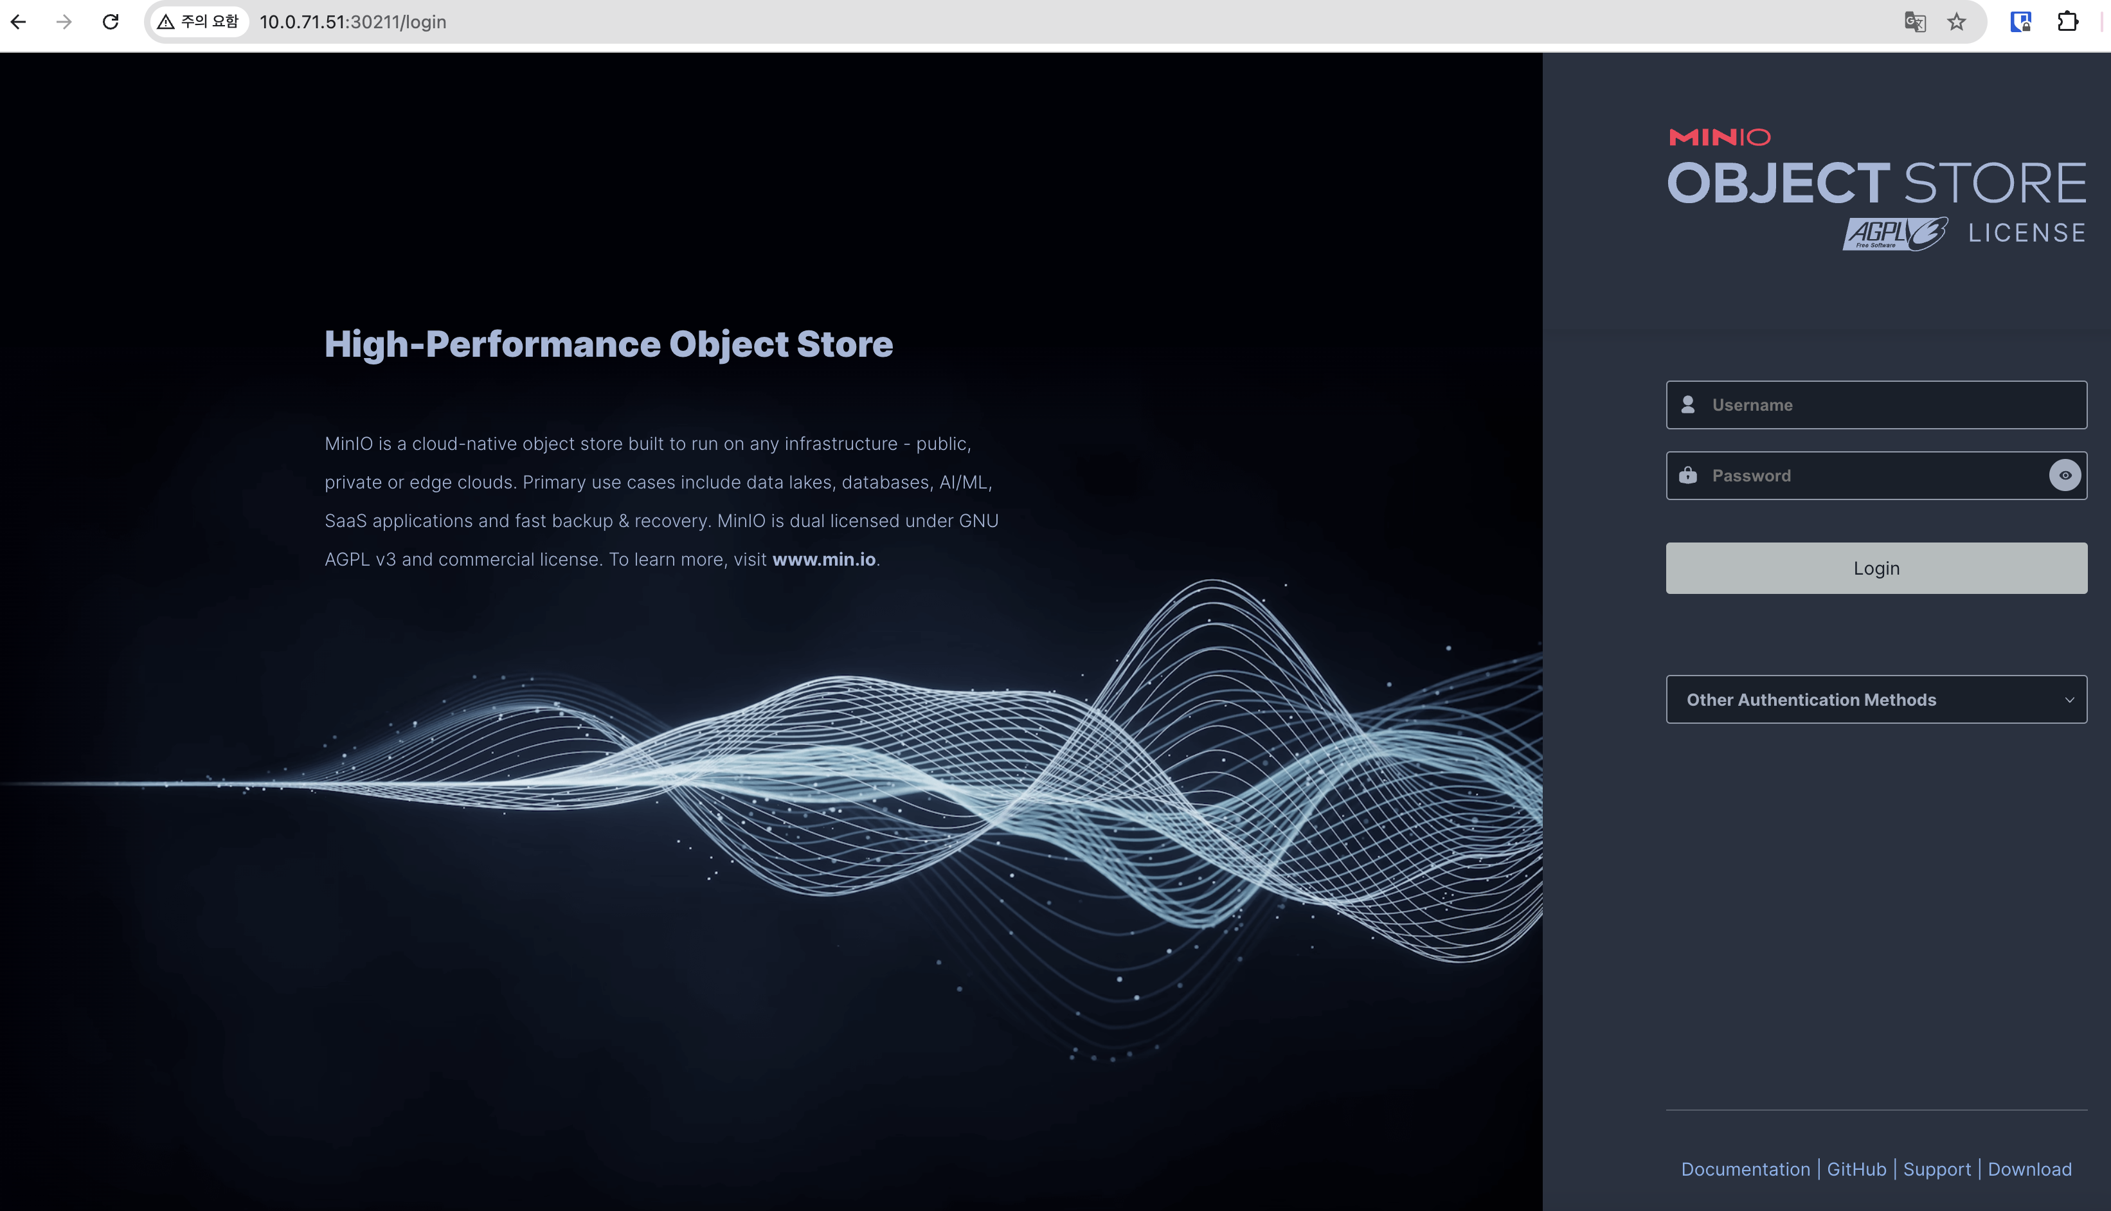Screen dimensions: 2111x1211
Task: Toggle password visibility eye icon
Action: (x=2065, y=476)
